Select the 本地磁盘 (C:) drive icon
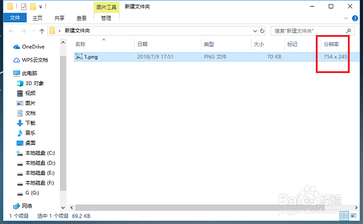This screenshot has height=224, width=363. (x=20, y=153)
